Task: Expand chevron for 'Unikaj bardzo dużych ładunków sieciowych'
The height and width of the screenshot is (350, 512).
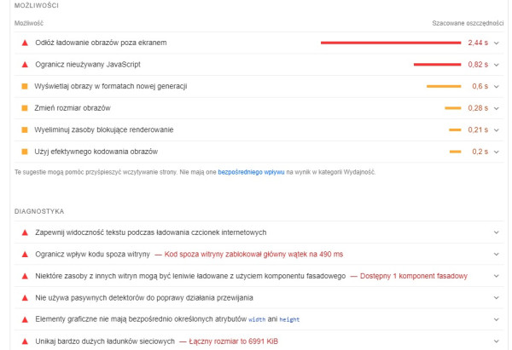Action: (496, 341)
